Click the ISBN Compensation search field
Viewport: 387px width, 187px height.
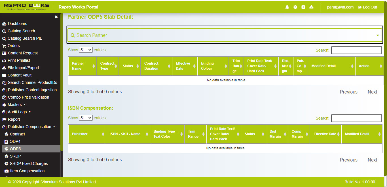pyautogui.click(x=356, y=118)
